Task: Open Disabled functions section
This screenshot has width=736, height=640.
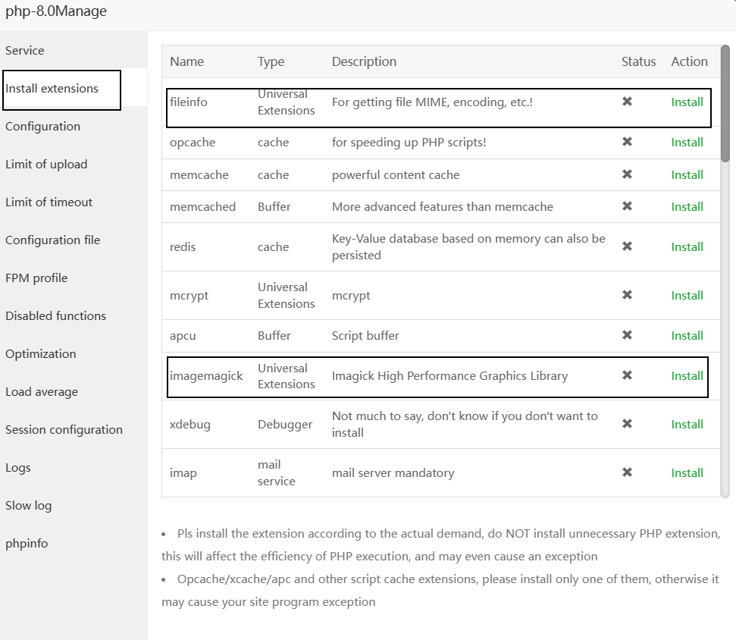Action: (x=55, y=316)
